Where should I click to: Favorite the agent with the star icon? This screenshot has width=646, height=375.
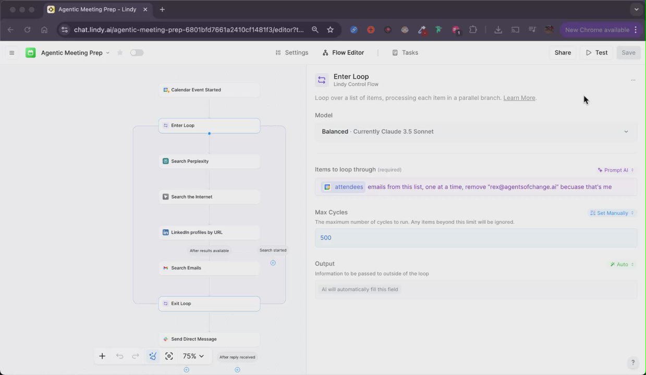pos(120,53)
